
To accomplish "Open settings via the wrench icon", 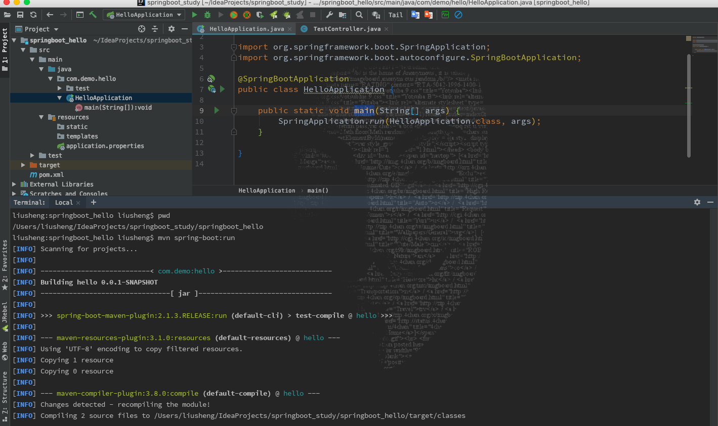I will point(329,15).
